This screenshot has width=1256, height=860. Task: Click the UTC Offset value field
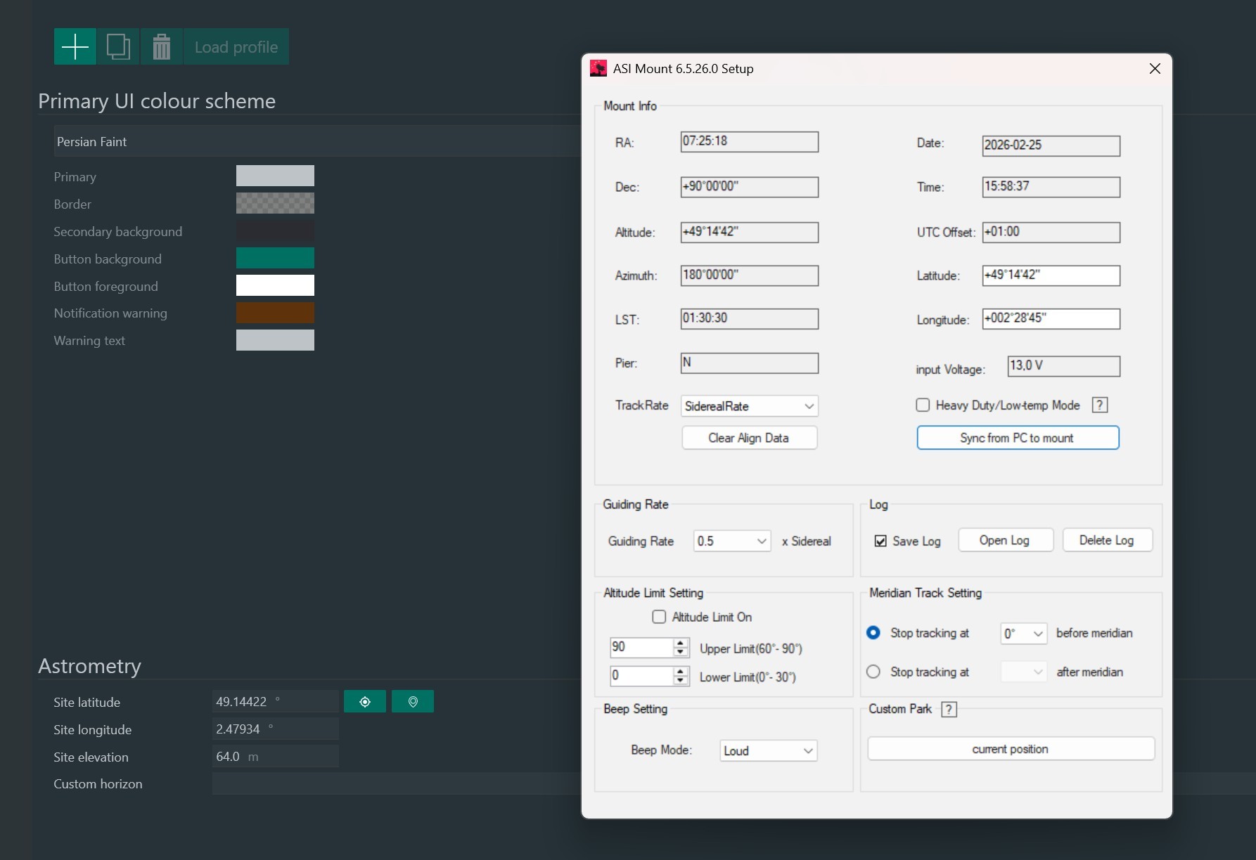pyautogui.click(x=1051, y=232)
